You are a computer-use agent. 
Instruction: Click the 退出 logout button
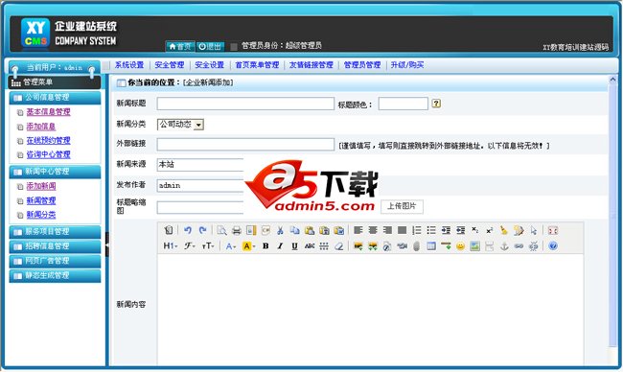coord(210,46)
